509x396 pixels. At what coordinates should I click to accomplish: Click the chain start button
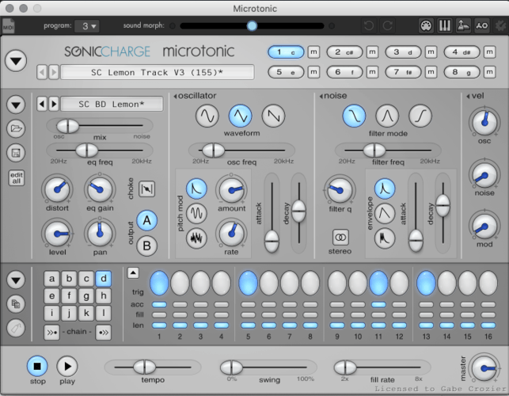coord(52,333)
